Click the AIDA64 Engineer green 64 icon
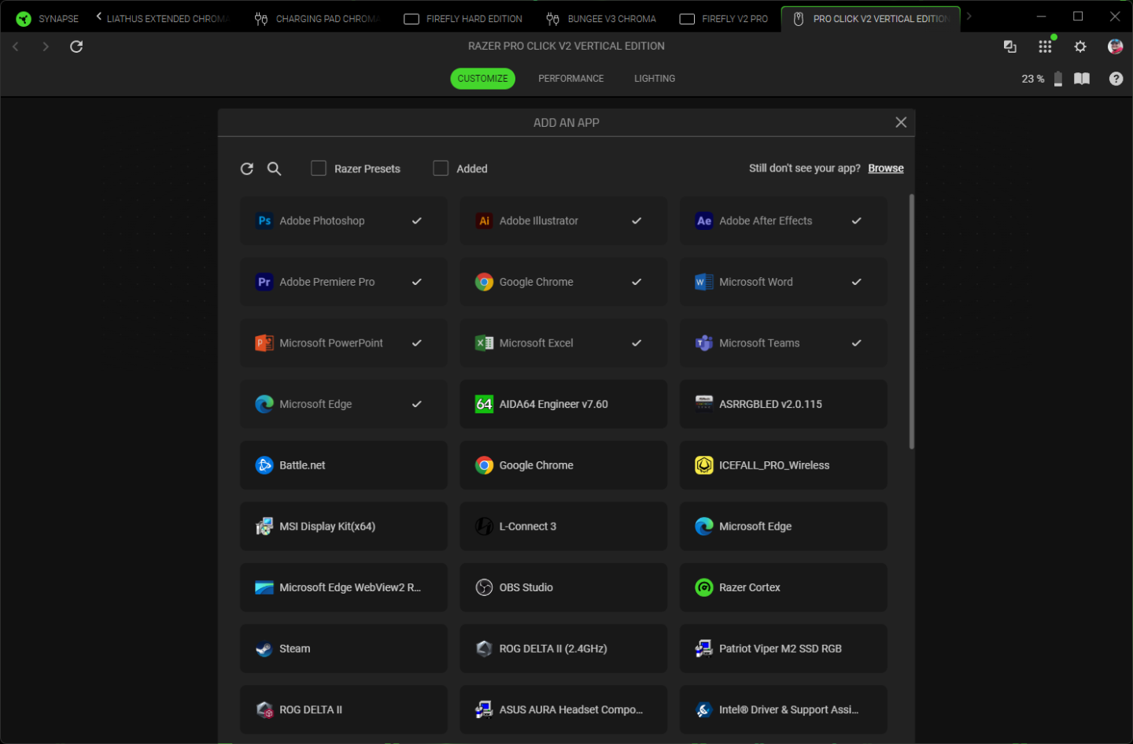The height and width of the screenshot is (744, 1133). pos(485,404)
